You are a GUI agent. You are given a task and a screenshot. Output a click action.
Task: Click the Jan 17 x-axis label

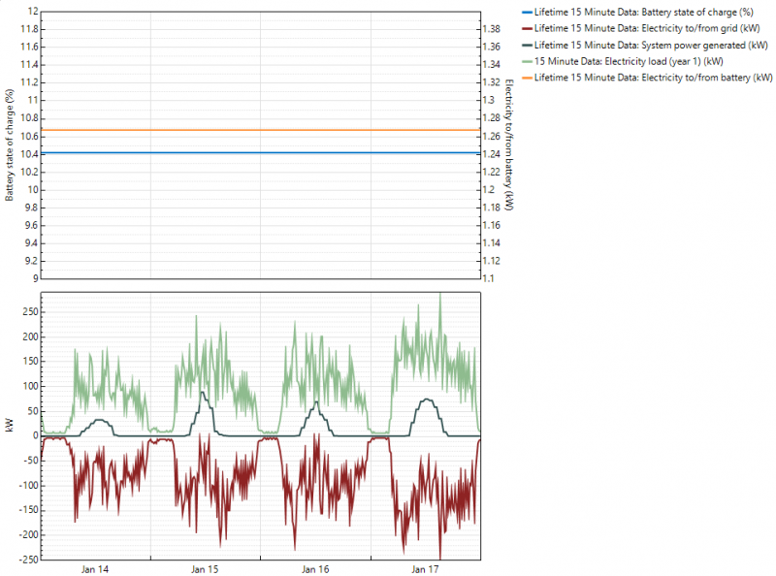425,569
